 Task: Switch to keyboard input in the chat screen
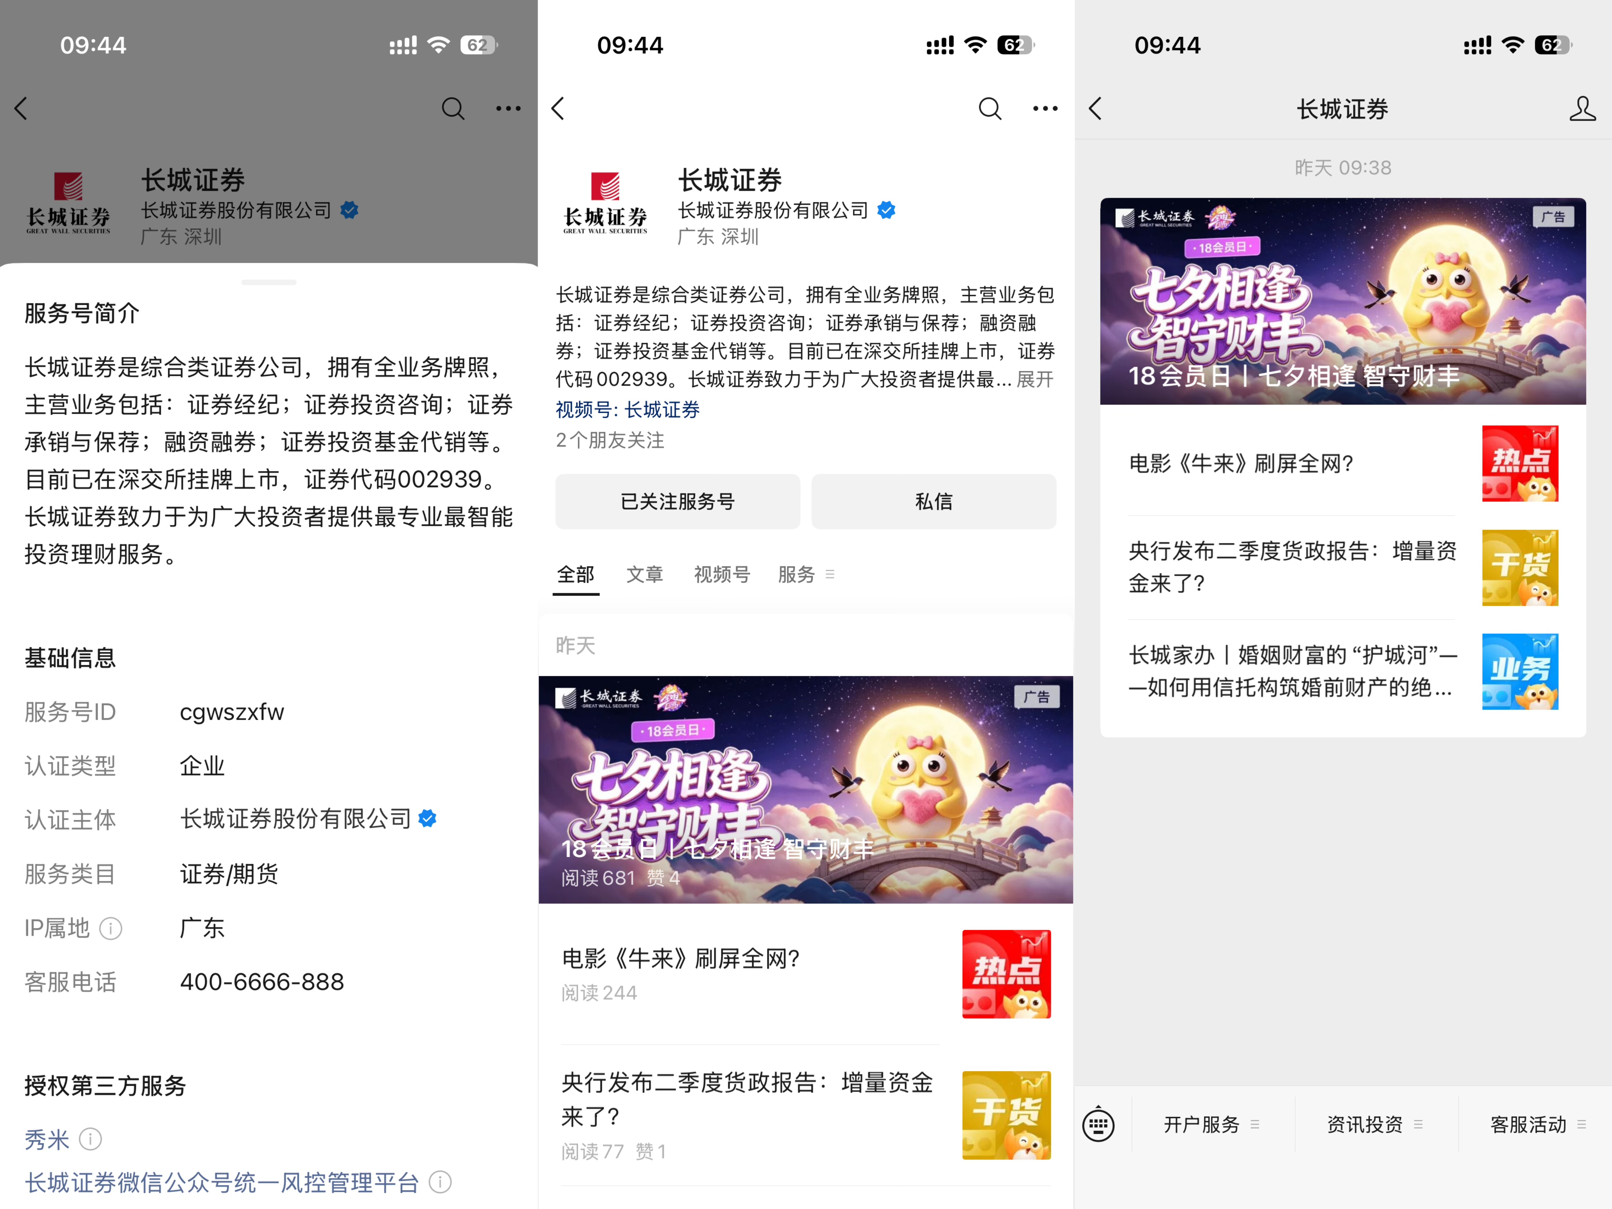(x=1098, y=1124)
